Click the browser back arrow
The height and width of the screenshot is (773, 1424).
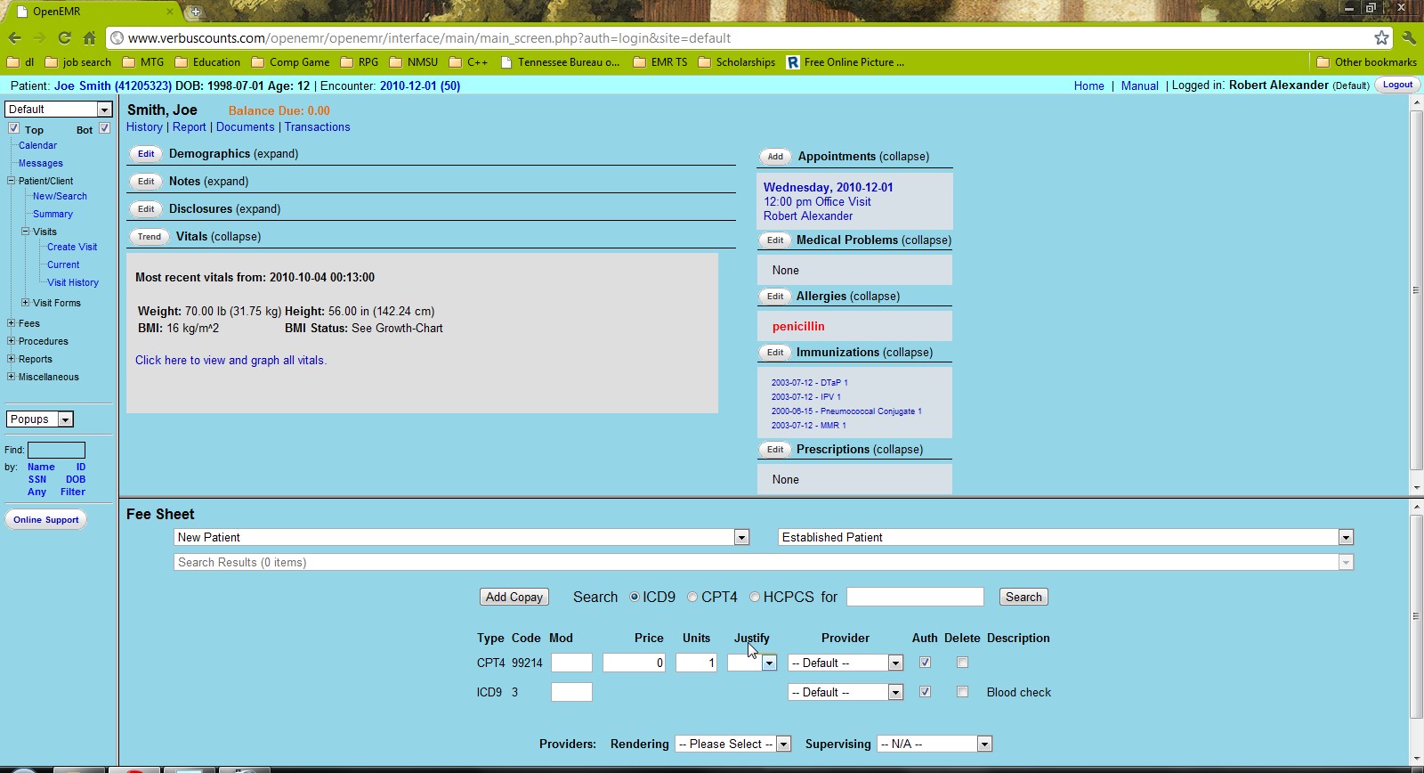point(15,37)
